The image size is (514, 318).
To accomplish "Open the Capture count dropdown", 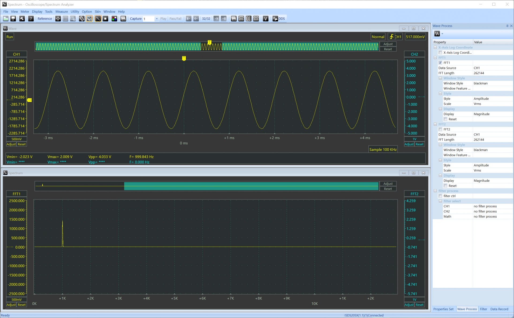I will pos(157,19).
